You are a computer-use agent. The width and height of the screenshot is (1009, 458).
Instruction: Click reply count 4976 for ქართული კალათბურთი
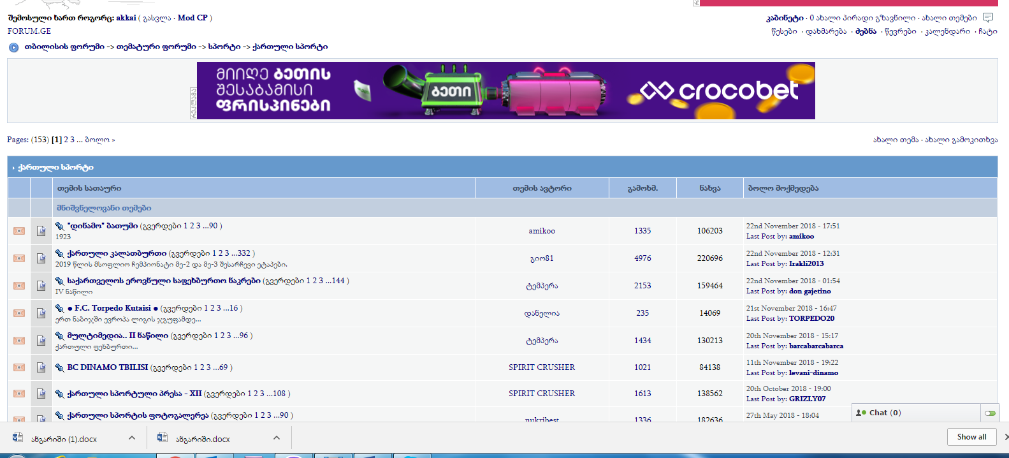point(642,258)
